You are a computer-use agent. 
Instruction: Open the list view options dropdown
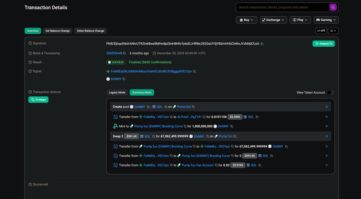pyautogui.click(x=333, y=31)
